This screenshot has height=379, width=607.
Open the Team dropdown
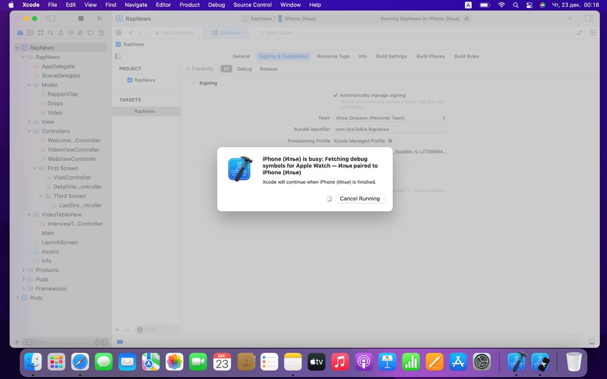390,118
